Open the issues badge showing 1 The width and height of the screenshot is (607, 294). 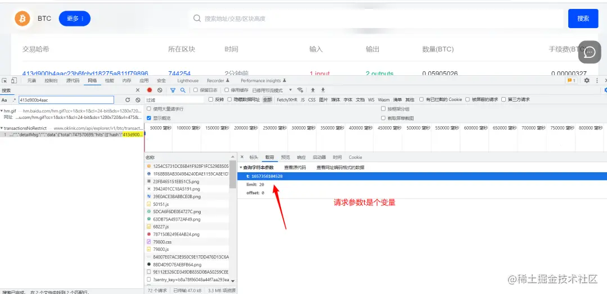(571, 80)
